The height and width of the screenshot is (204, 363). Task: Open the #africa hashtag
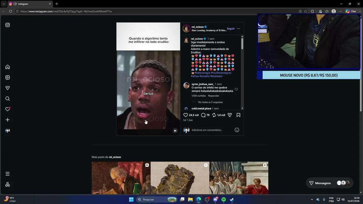tap(195, 76)
